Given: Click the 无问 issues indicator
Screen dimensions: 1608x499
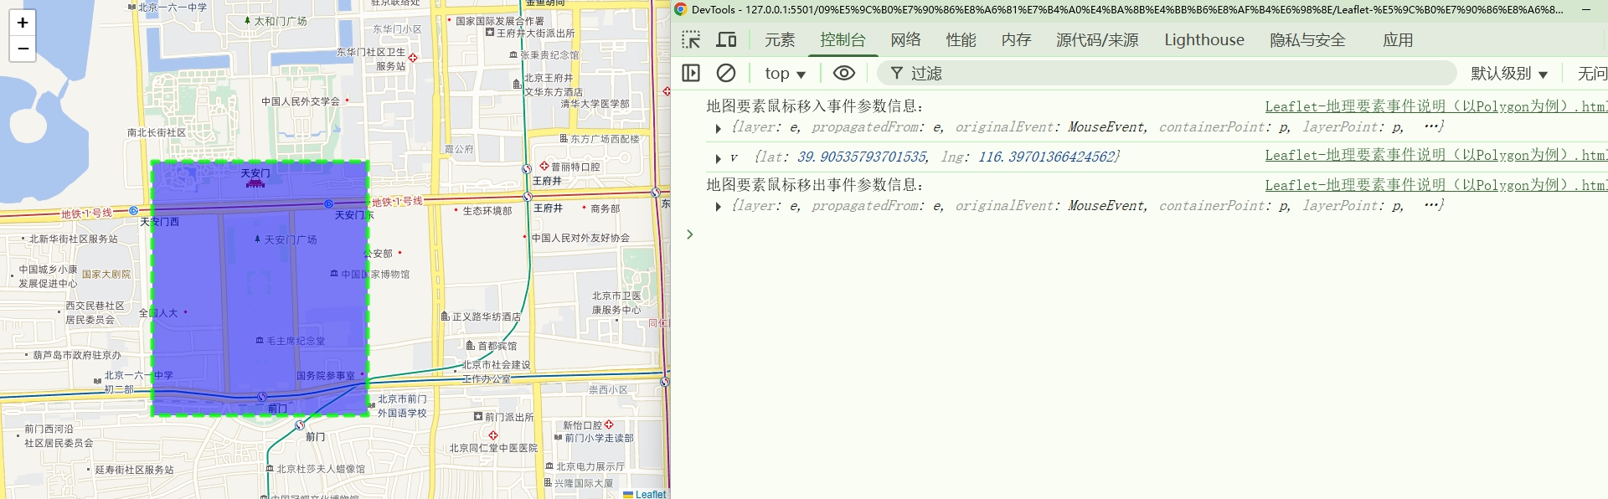Looking at the screenshot, I should coord(1591,73).
